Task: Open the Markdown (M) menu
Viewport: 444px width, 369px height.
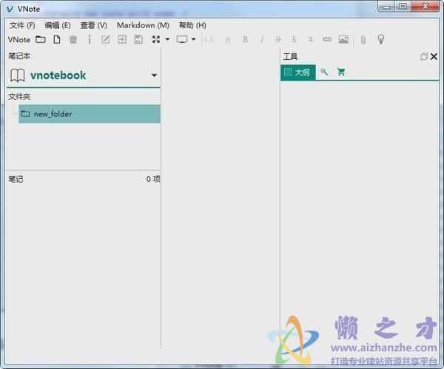Action: click(x=143, y=25)
